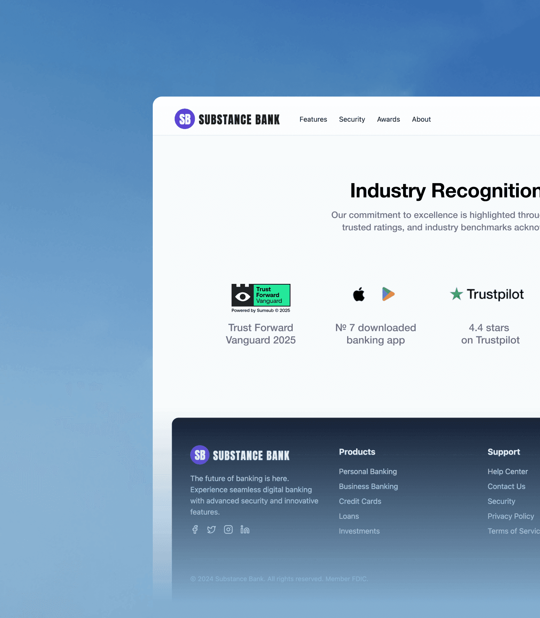Go to Features in the navigation
Image resolution: width=540 pixels, height=618 pixels.
pyautogui.click(x=313, y=119)
